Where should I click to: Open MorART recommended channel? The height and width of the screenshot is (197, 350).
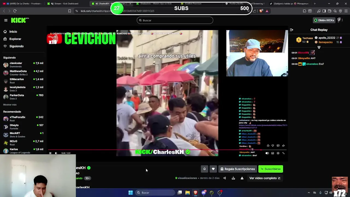23,135
